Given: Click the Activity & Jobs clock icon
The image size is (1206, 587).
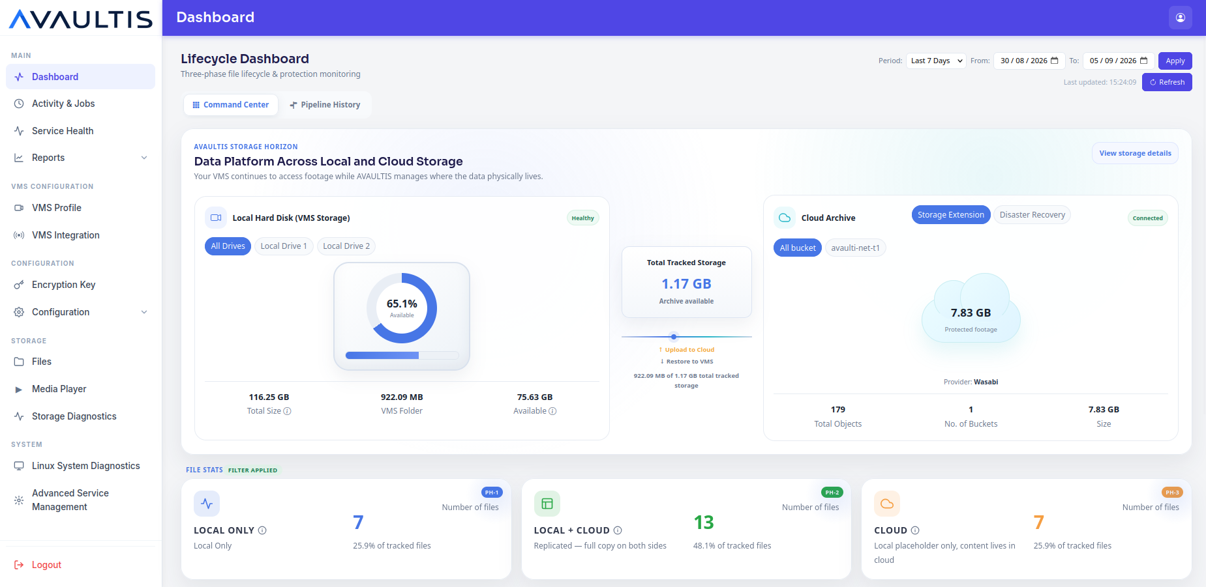Looking at the screenshot, I should coord(19,104).
